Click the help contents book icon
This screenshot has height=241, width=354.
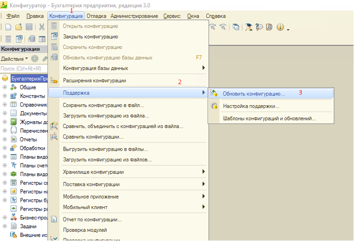click(269, 27)
